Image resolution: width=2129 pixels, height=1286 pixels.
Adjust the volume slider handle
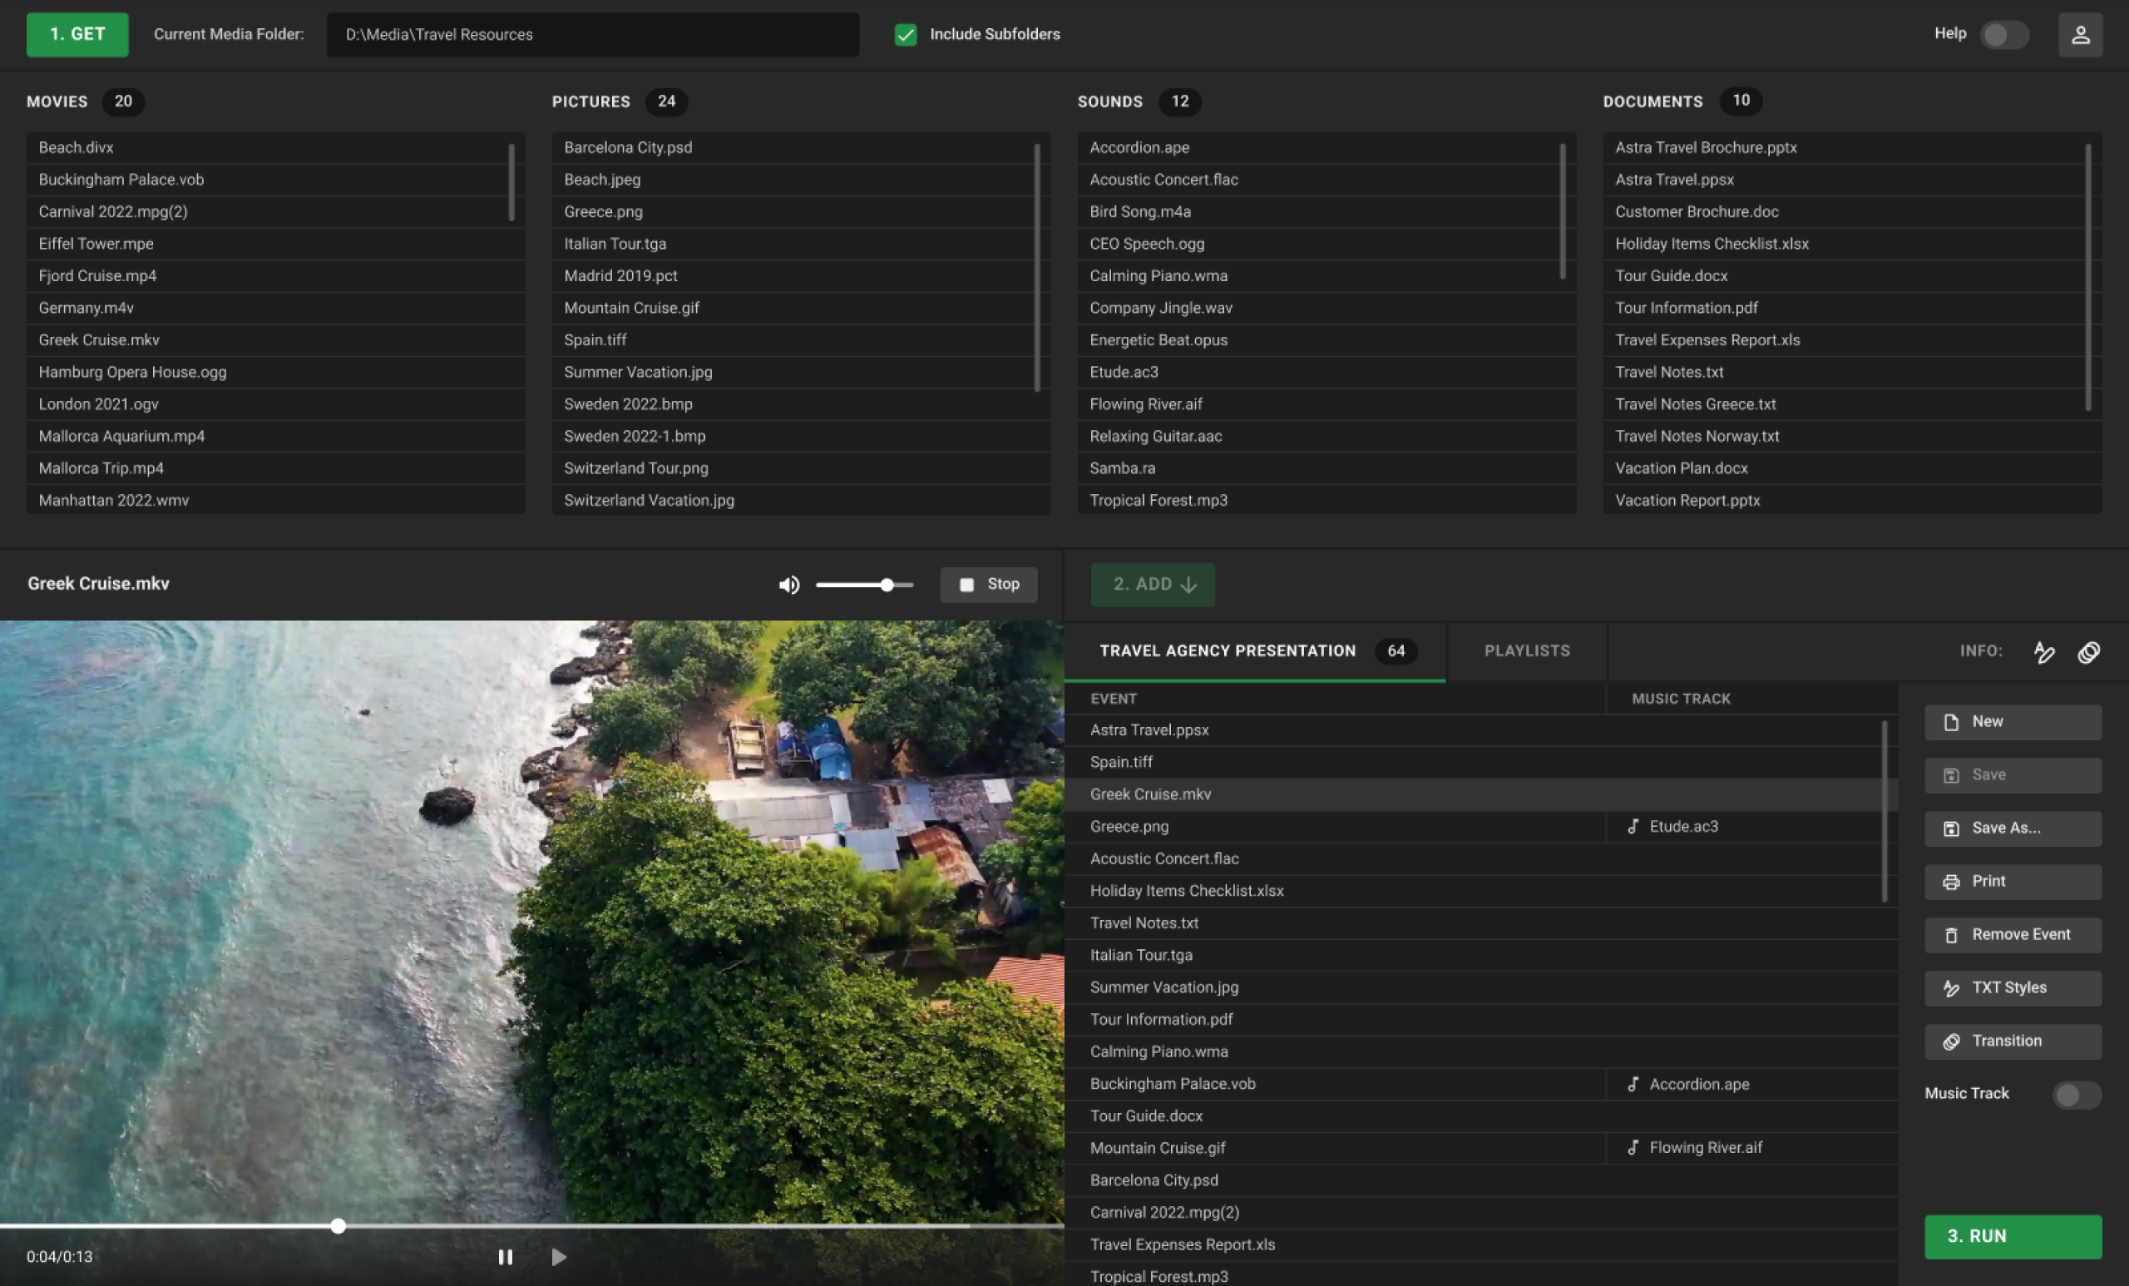tap(887, 585)
